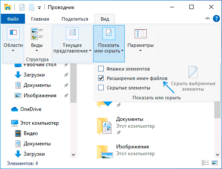Click the Элементов: 4 status text

tap(22, 163)
